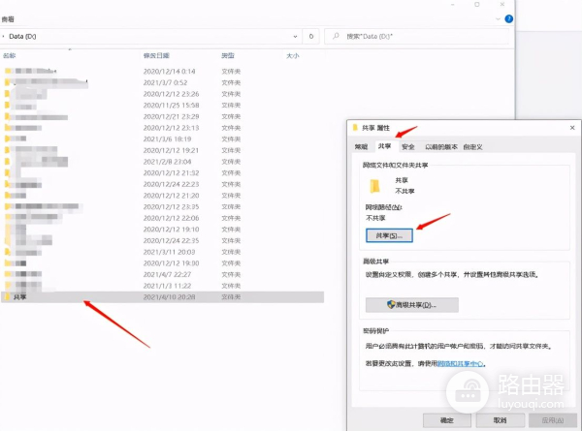Switch to 共享 tab in properties dialog
The image size is (582, 431).
coord(384,146)
